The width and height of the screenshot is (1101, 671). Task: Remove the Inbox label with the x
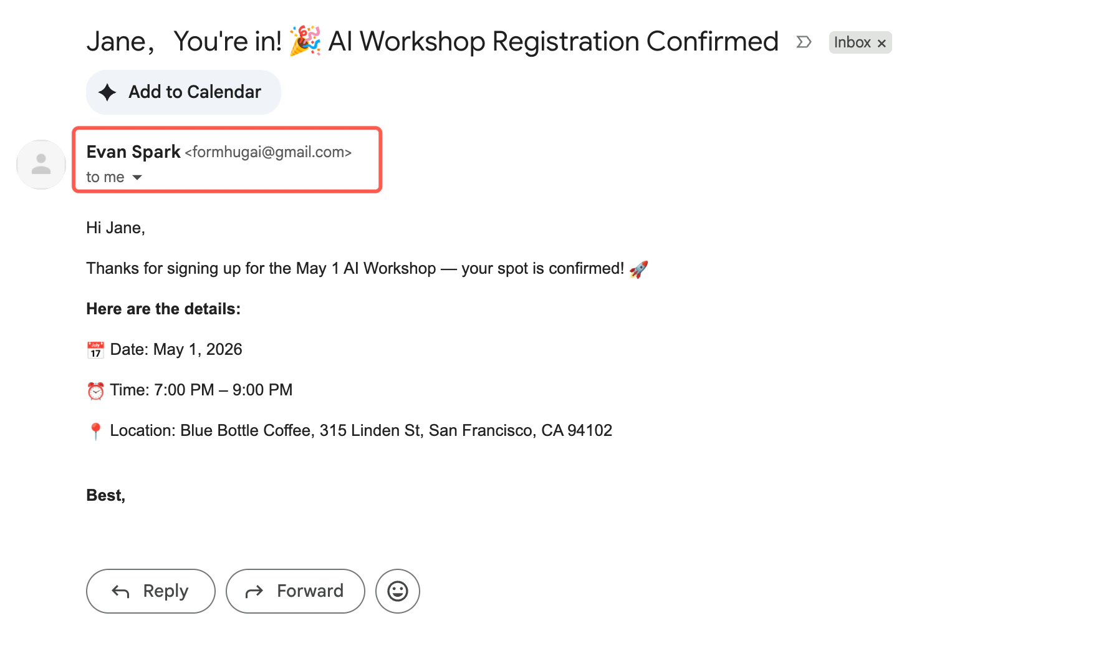882,42
